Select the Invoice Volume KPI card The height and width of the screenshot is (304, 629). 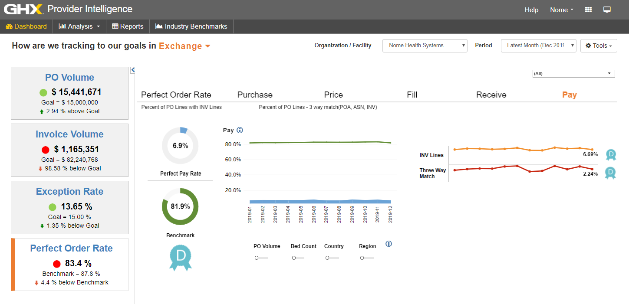69,150
